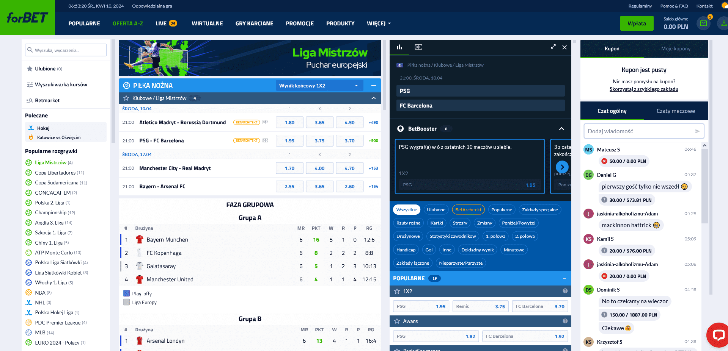The width and height of the screenshot is (728, 351).
Task: Click the Ulubione star icon in sidebar
Action: pos(30,69)
